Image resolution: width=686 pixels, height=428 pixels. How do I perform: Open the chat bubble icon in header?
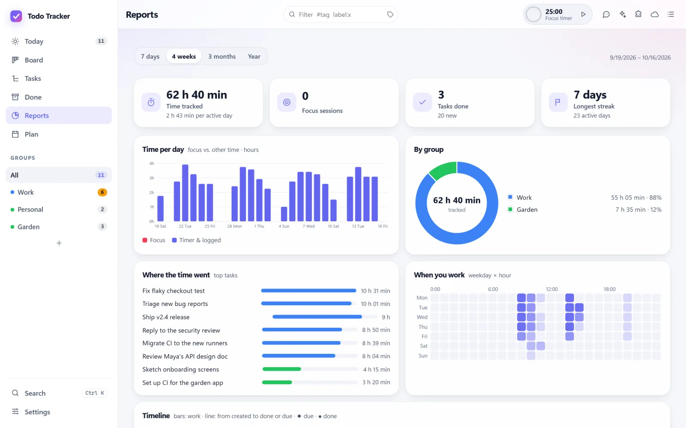(606, 15)
